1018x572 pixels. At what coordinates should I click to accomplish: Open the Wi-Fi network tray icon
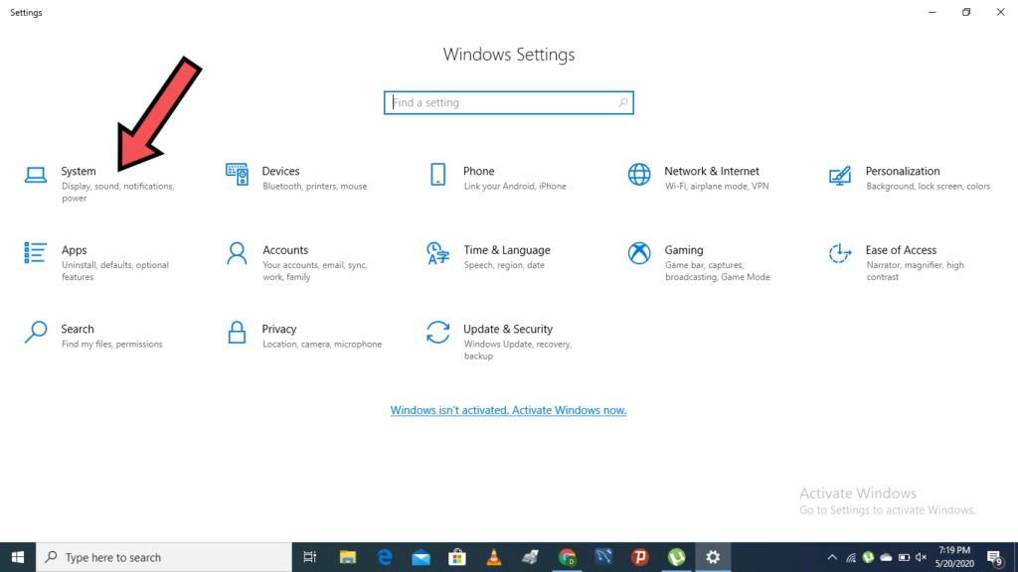coord(851,557)
